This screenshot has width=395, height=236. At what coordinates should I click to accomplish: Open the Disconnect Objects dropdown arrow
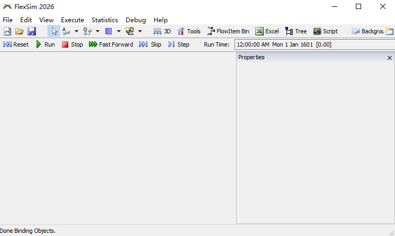(x=97, y=31)
